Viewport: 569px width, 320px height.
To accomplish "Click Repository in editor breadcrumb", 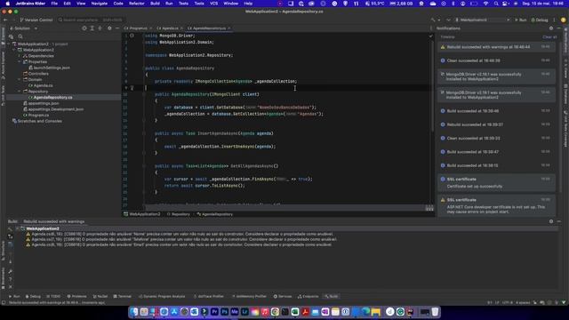I will 179,214.
